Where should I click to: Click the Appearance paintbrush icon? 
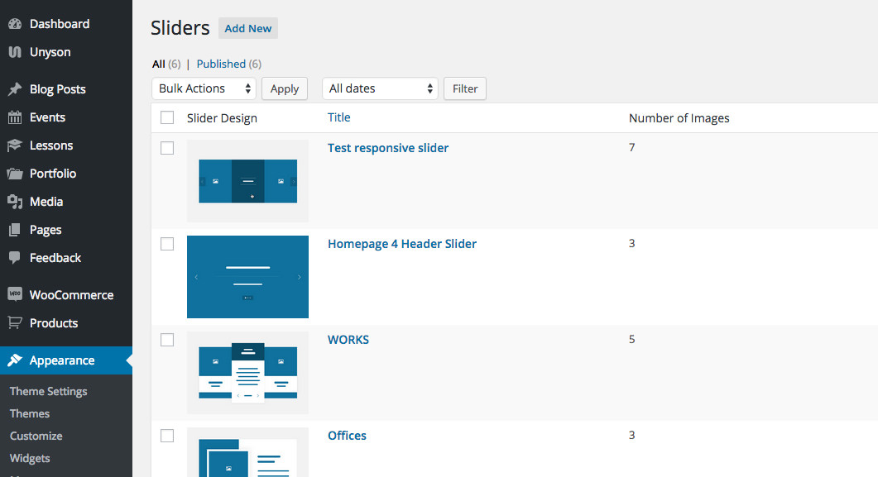click(x=15, y=360)
